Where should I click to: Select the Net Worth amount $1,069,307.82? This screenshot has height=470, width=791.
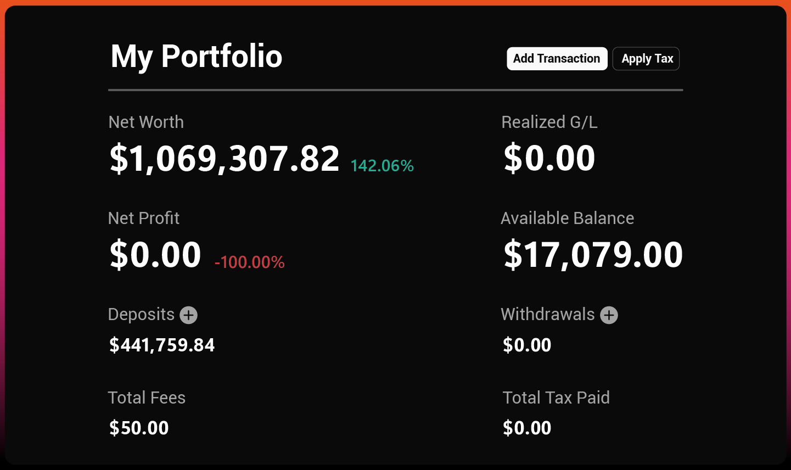click(x=225, y=159)
